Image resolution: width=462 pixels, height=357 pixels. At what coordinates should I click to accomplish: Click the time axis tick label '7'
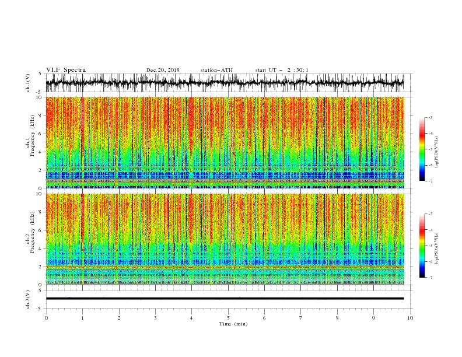(301, 318)
